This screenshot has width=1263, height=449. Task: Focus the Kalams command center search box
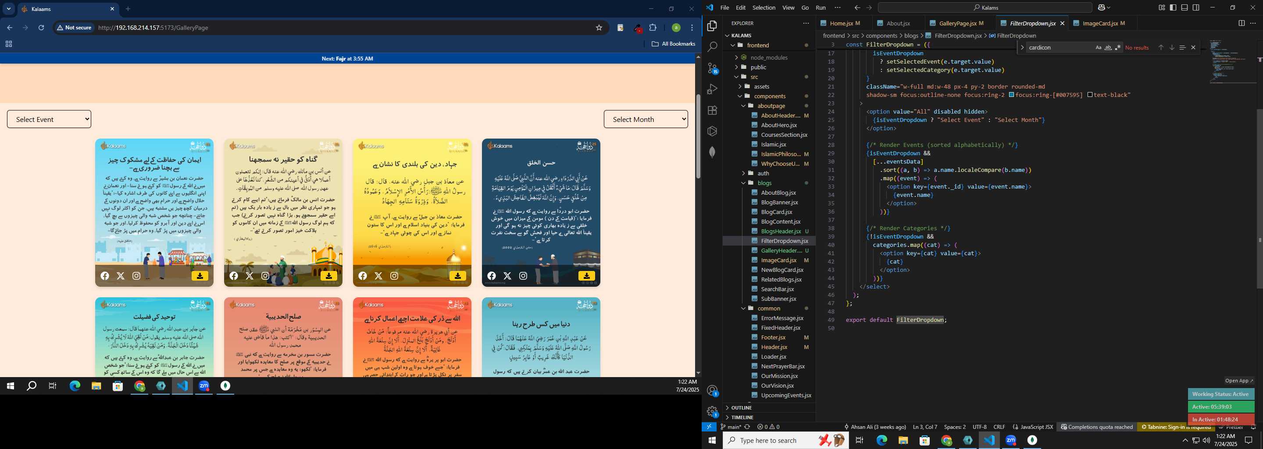point(985,7)
